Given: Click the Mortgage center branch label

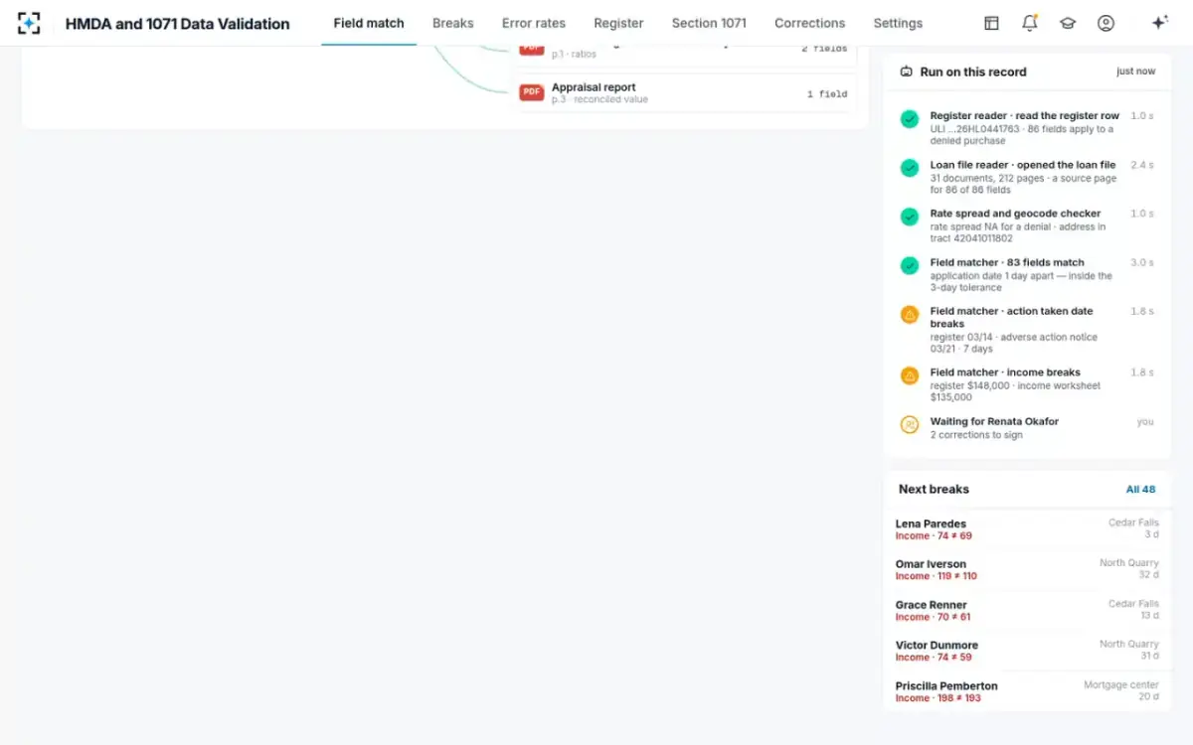Looking at the screenshot, I should pos(1121,685).
